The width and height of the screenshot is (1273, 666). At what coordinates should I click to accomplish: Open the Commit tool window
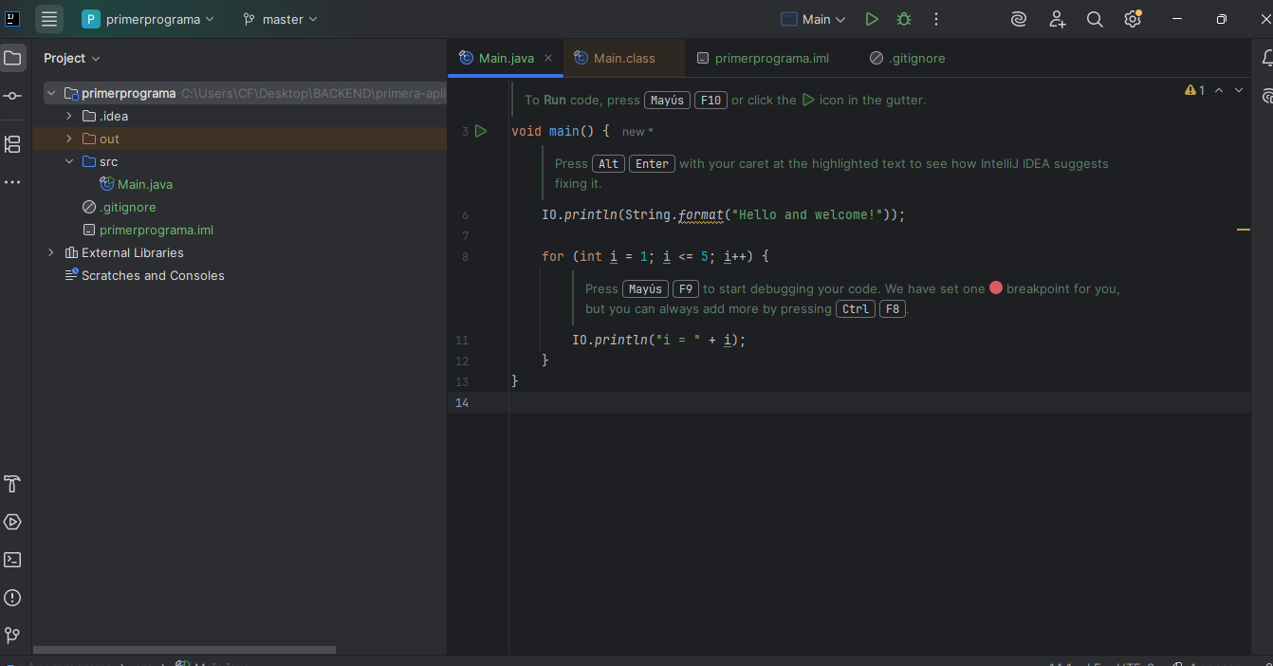tap(12, 96)
